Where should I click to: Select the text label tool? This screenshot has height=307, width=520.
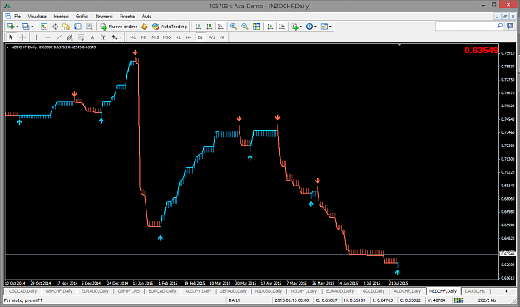103,37
